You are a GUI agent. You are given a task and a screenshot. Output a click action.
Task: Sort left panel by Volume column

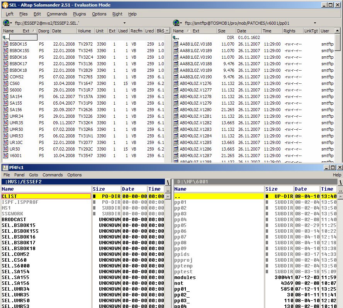(86, 31)
